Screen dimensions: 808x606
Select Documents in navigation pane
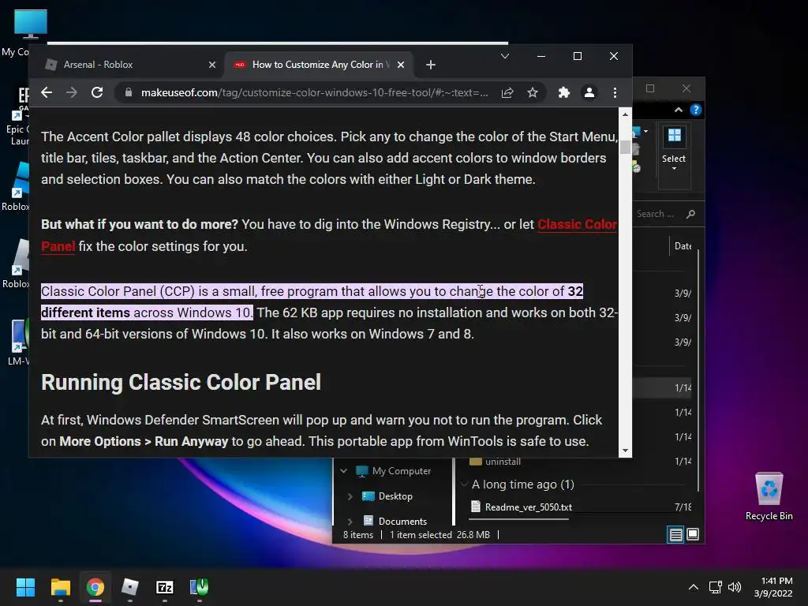(402, 521)
